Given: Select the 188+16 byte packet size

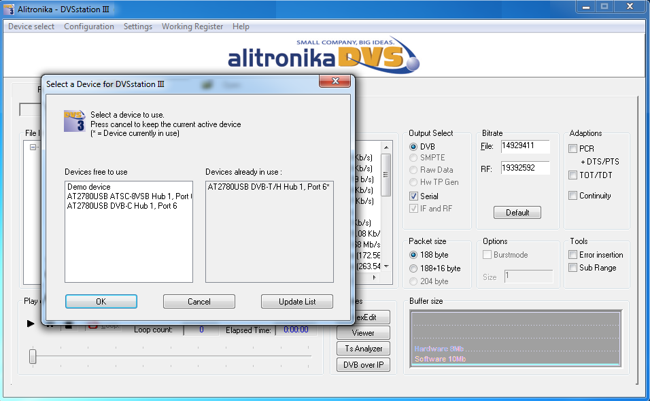Looking at the screenshot, I should pyautogui.click(x=414, y=268).
